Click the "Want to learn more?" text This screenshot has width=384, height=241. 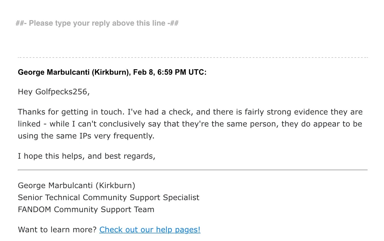pos(57,230)
